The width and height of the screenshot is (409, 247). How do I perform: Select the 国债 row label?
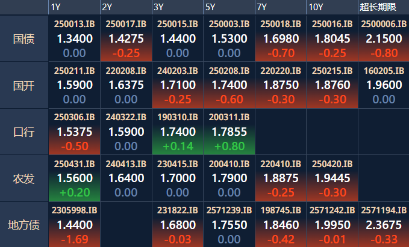(24, 39)
